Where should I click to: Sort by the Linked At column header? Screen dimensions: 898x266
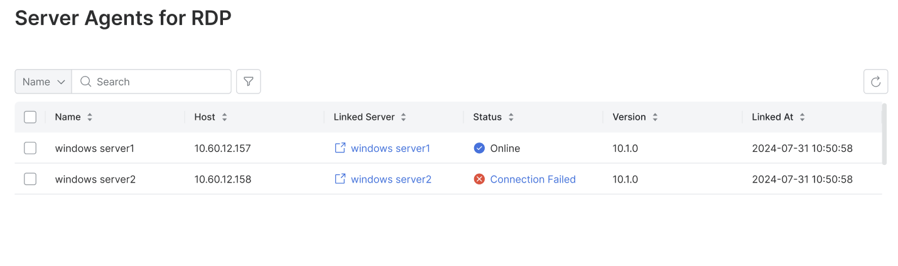tap(802, 117)
